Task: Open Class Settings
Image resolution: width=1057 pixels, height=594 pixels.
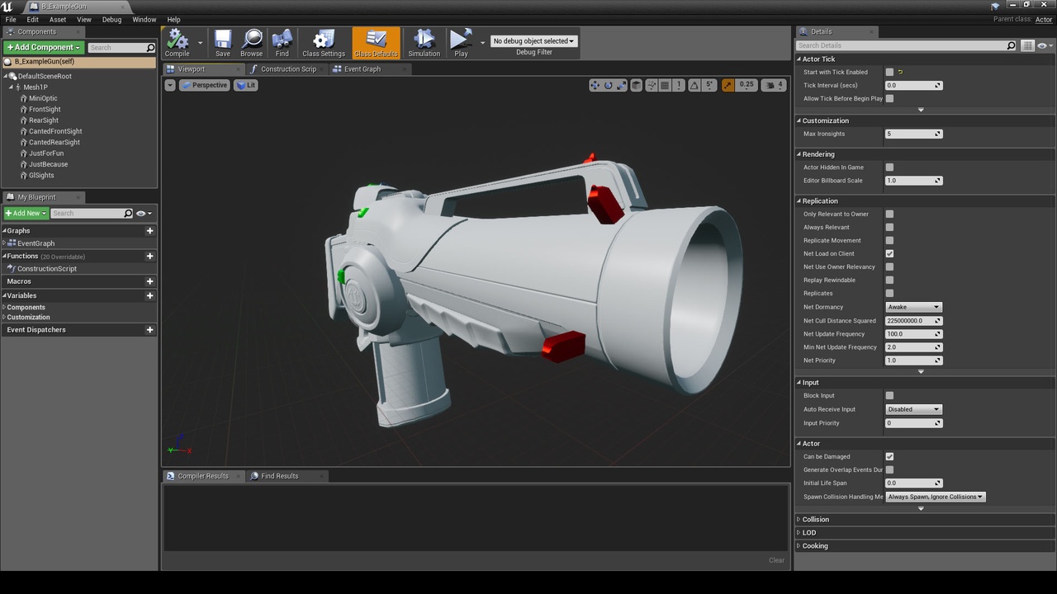Action: coord(323,41)
